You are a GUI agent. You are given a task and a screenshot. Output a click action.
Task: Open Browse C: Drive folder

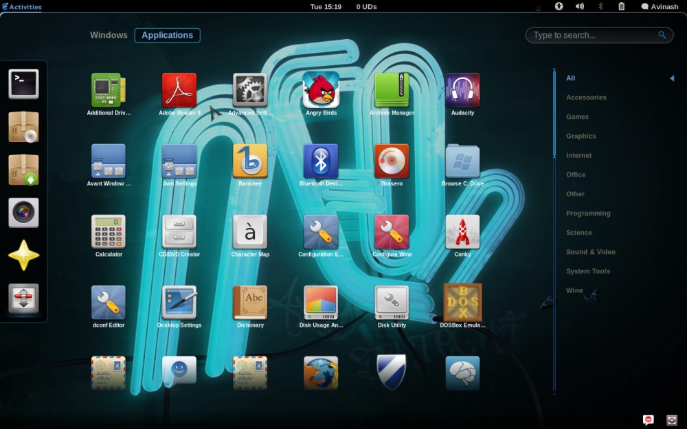(462, 161)
